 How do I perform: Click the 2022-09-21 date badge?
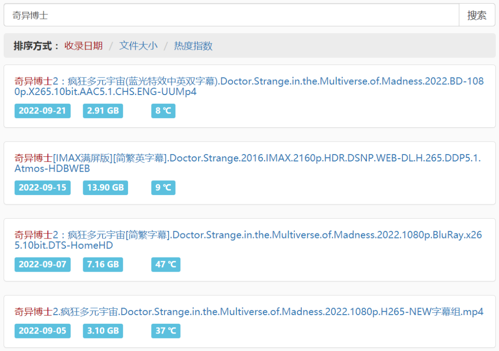click(x=43, y=111)
